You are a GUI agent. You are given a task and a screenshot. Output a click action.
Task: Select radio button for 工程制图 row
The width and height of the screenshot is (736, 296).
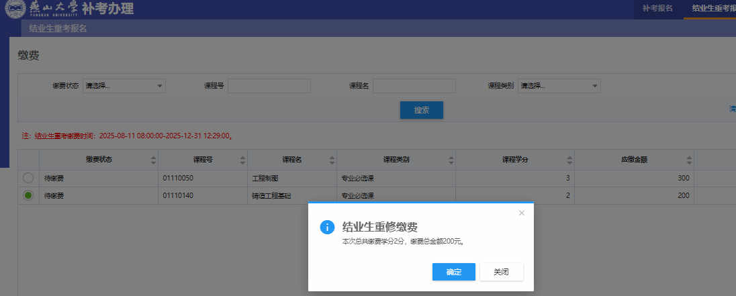pyautogui.click(x=28, y=178)
